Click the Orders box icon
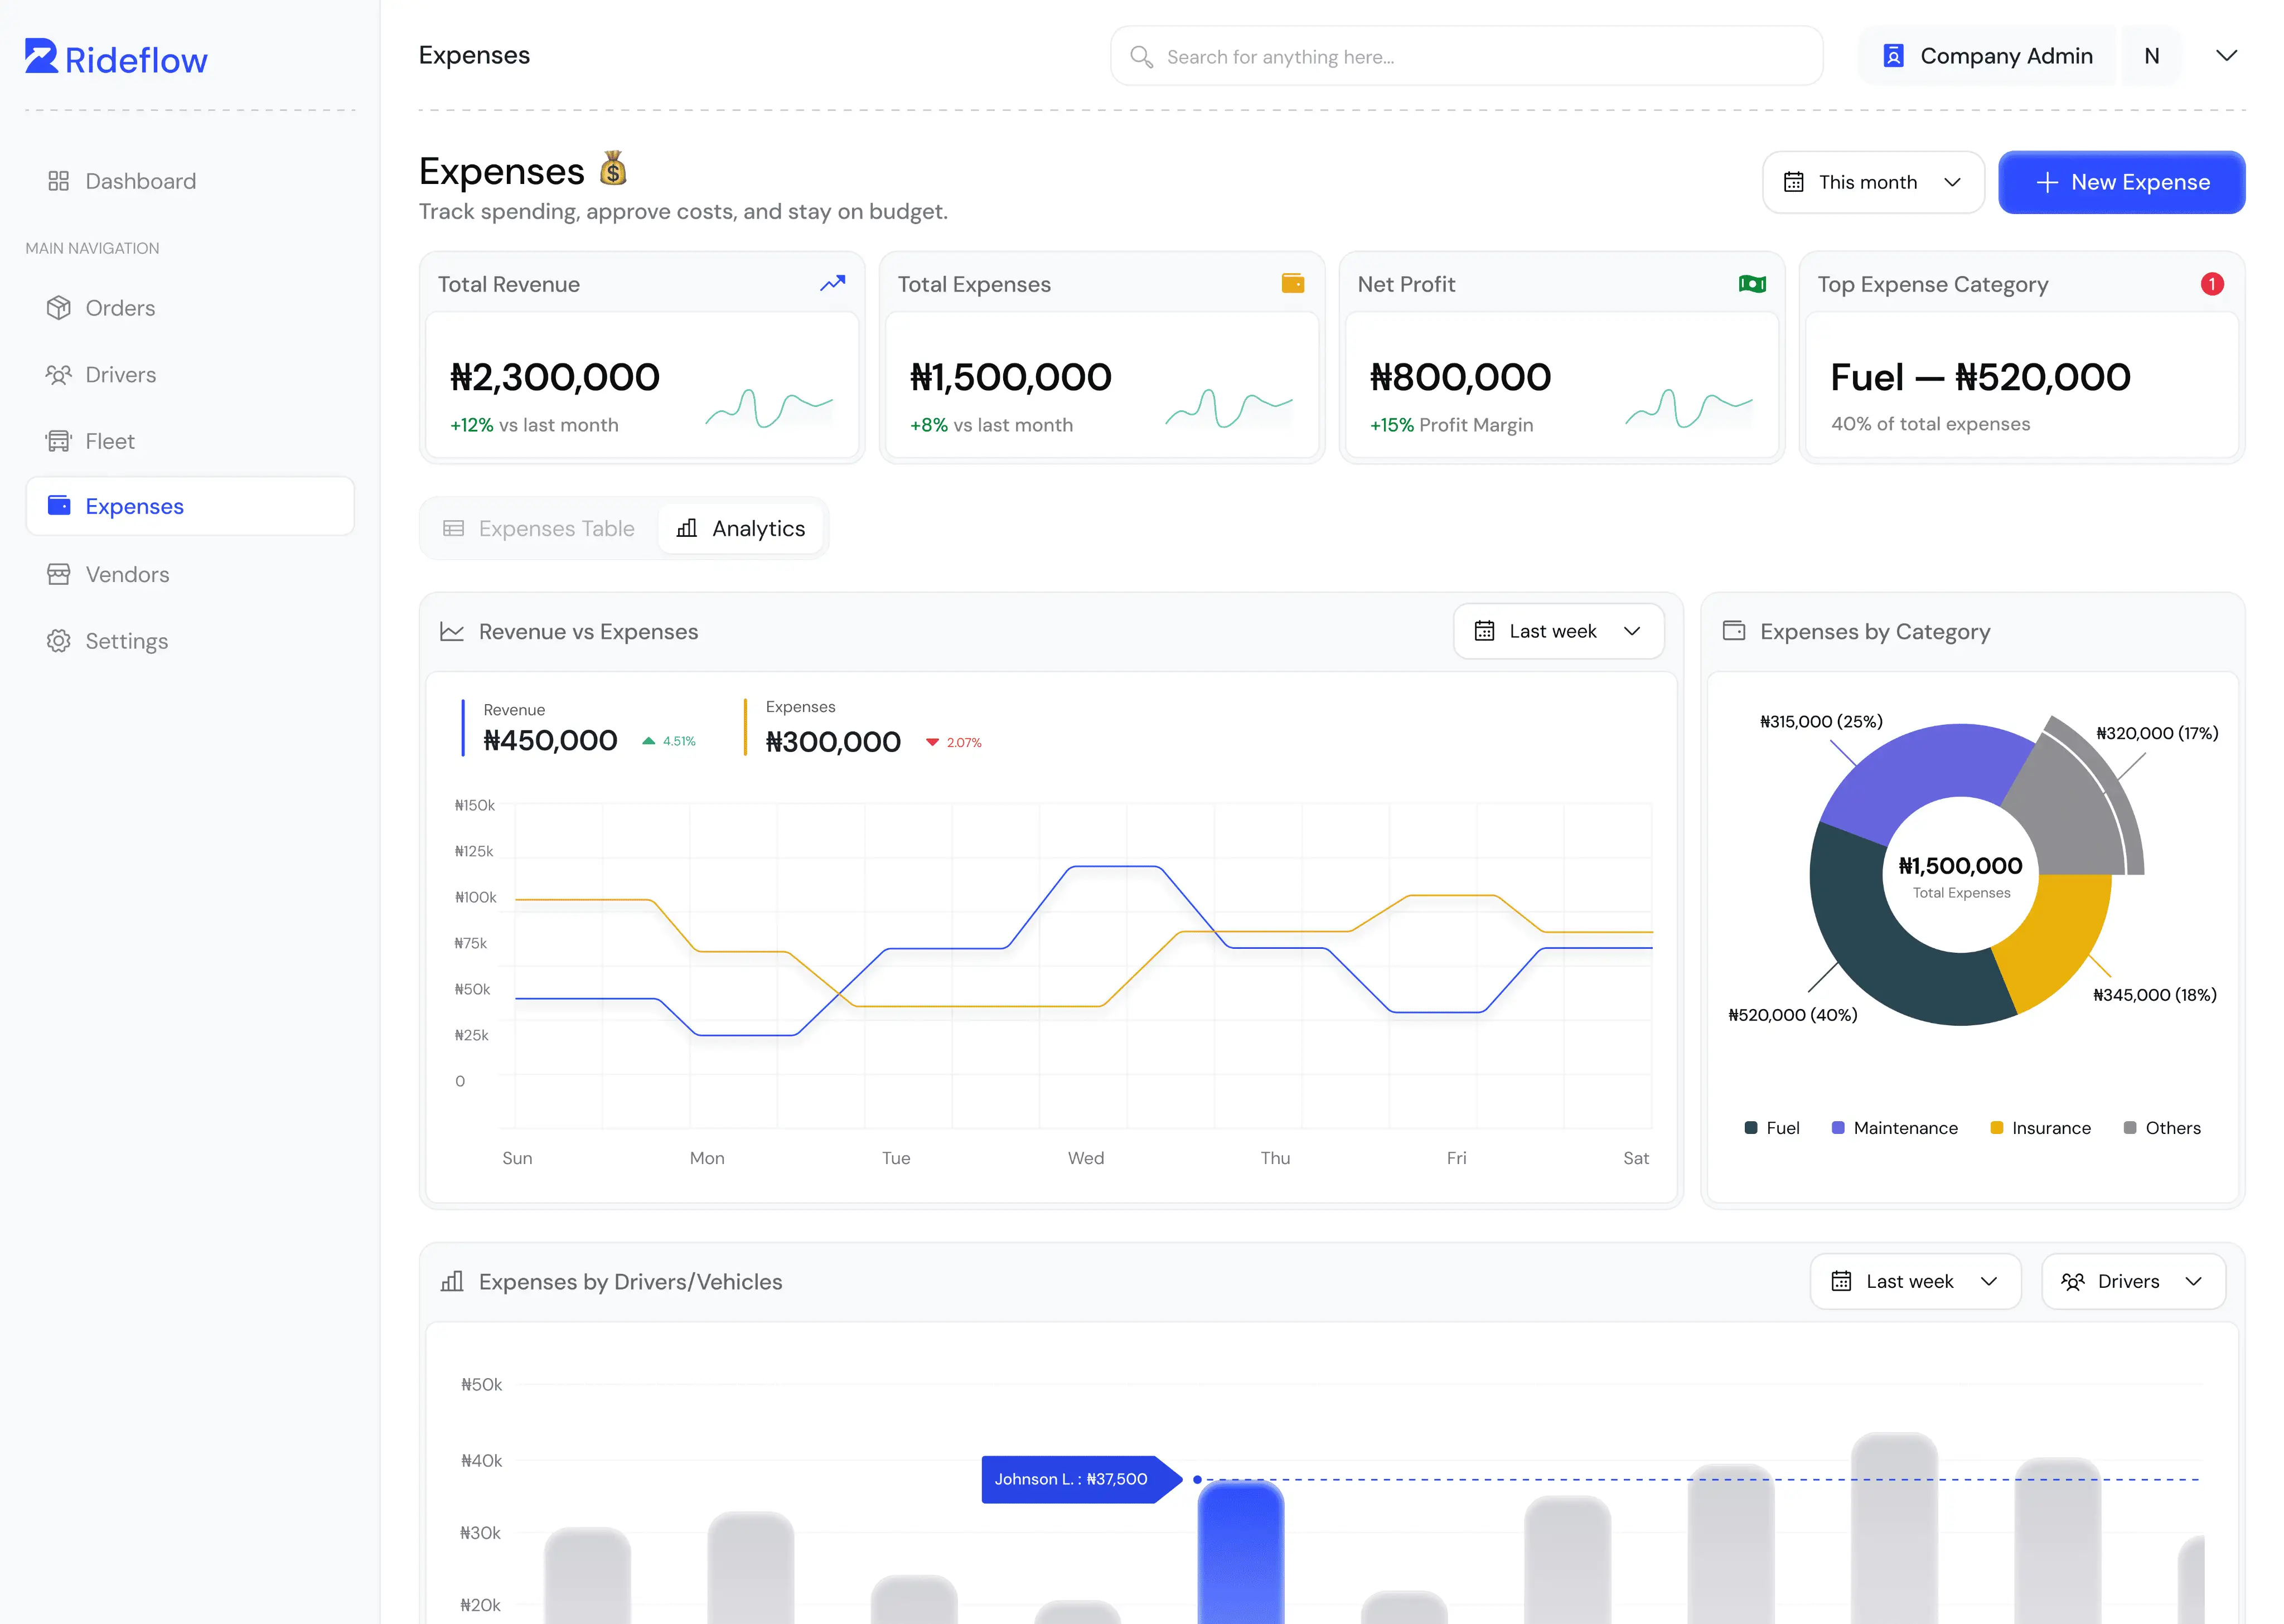2284x1624 pixels. click(x=59, y=308)
